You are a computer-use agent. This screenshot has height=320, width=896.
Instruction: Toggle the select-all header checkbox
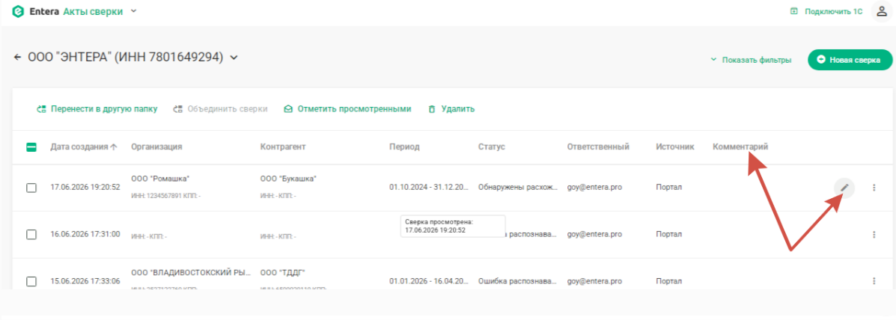pos(31,147)
